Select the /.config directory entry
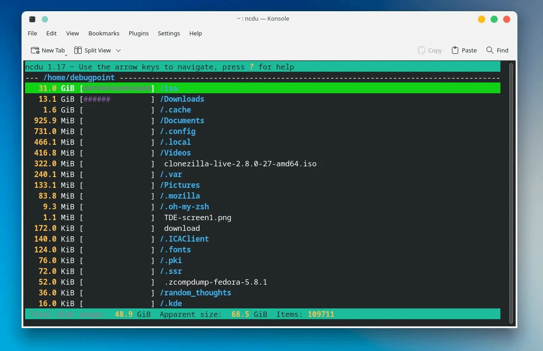This screenshot has height=351, width=543. (178, 131)
